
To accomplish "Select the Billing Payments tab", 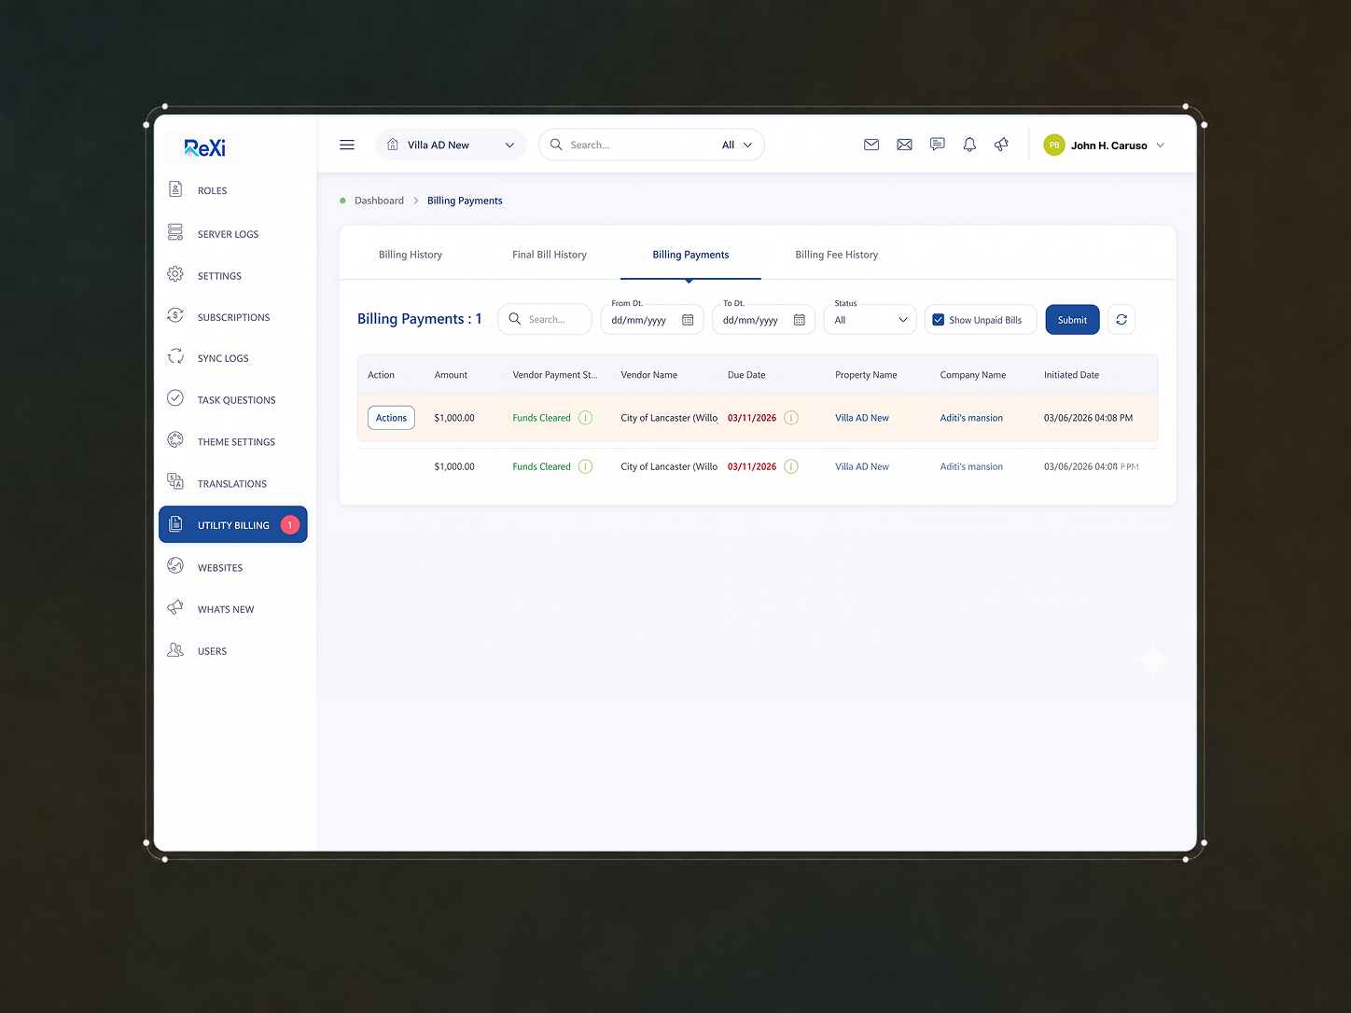I will pyautogui.click(x=690, y=255).
